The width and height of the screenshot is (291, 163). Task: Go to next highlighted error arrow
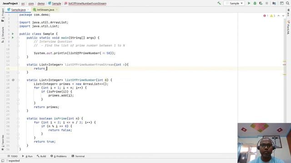[x=283, y=16]
